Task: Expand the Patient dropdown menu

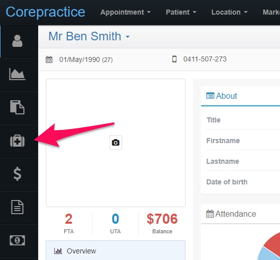Action: (x=181, y=12)
